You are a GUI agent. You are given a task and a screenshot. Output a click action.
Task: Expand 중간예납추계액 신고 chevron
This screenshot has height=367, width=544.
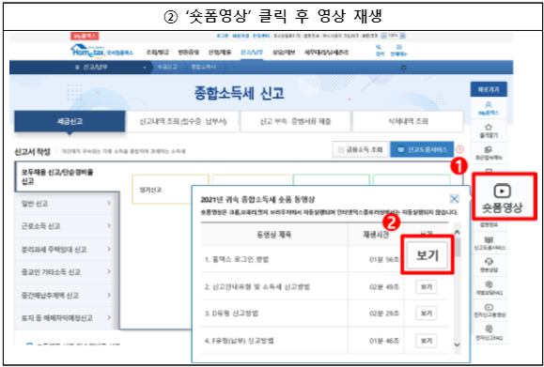109,295
